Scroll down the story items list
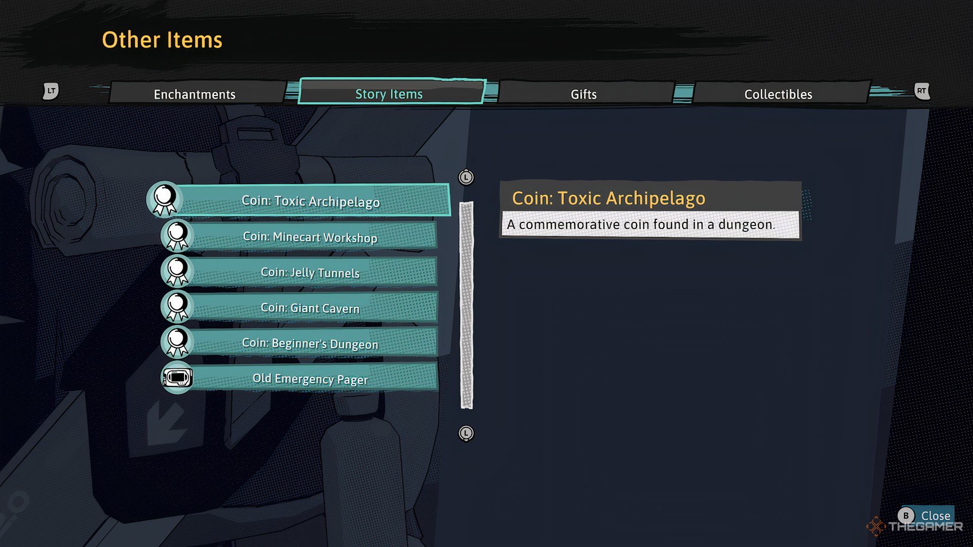Screen dimensions: 973x547 466,434
